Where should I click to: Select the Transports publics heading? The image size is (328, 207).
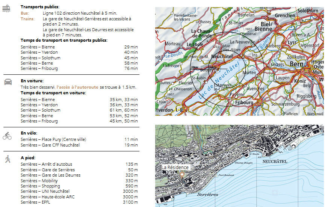40,7
